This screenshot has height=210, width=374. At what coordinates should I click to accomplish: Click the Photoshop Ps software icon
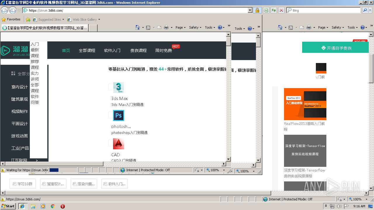(x=119, y=116)
